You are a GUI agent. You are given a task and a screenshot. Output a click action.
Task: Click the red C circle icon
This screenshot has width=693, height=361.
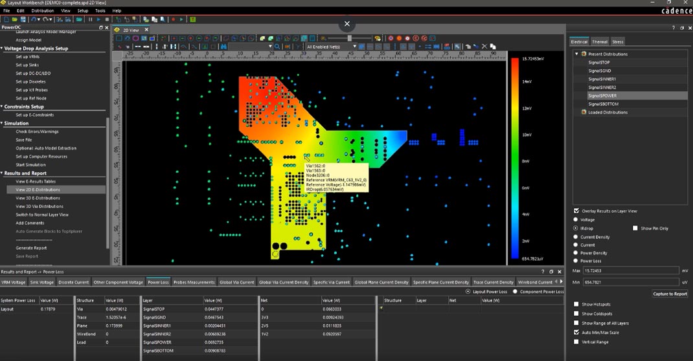pos(415,38)
